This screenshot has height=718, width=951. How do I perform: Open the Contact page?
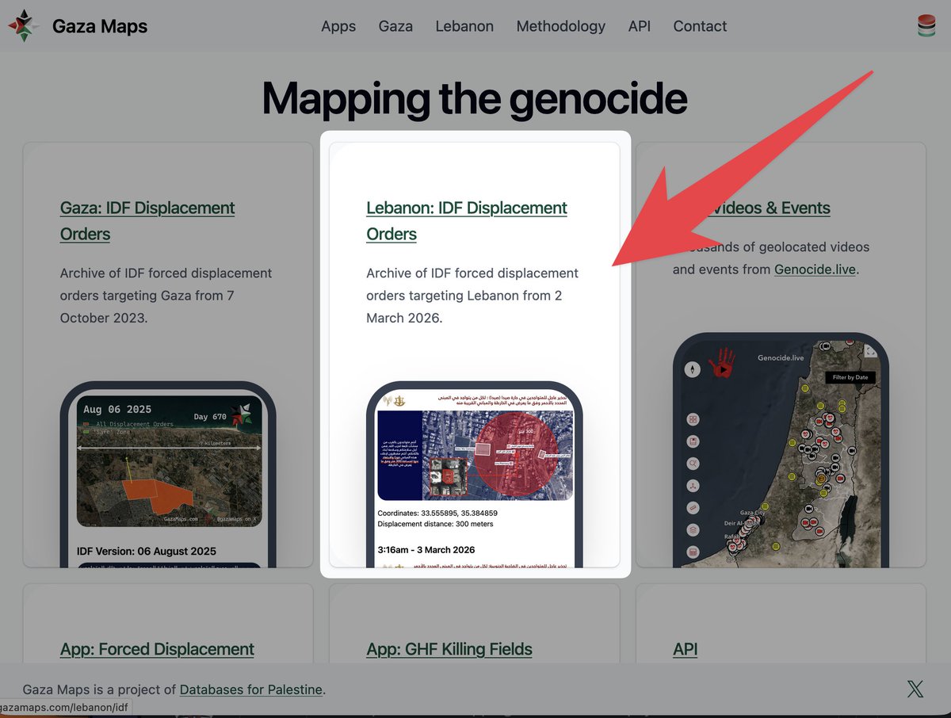tap(700, 26)
